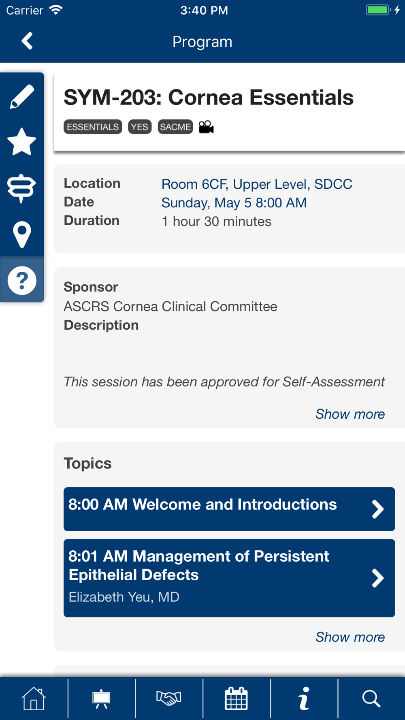Tap the ESSENTIALS tag badge
Viewport: 405px width, 720px height.
[x=93, y=127]
